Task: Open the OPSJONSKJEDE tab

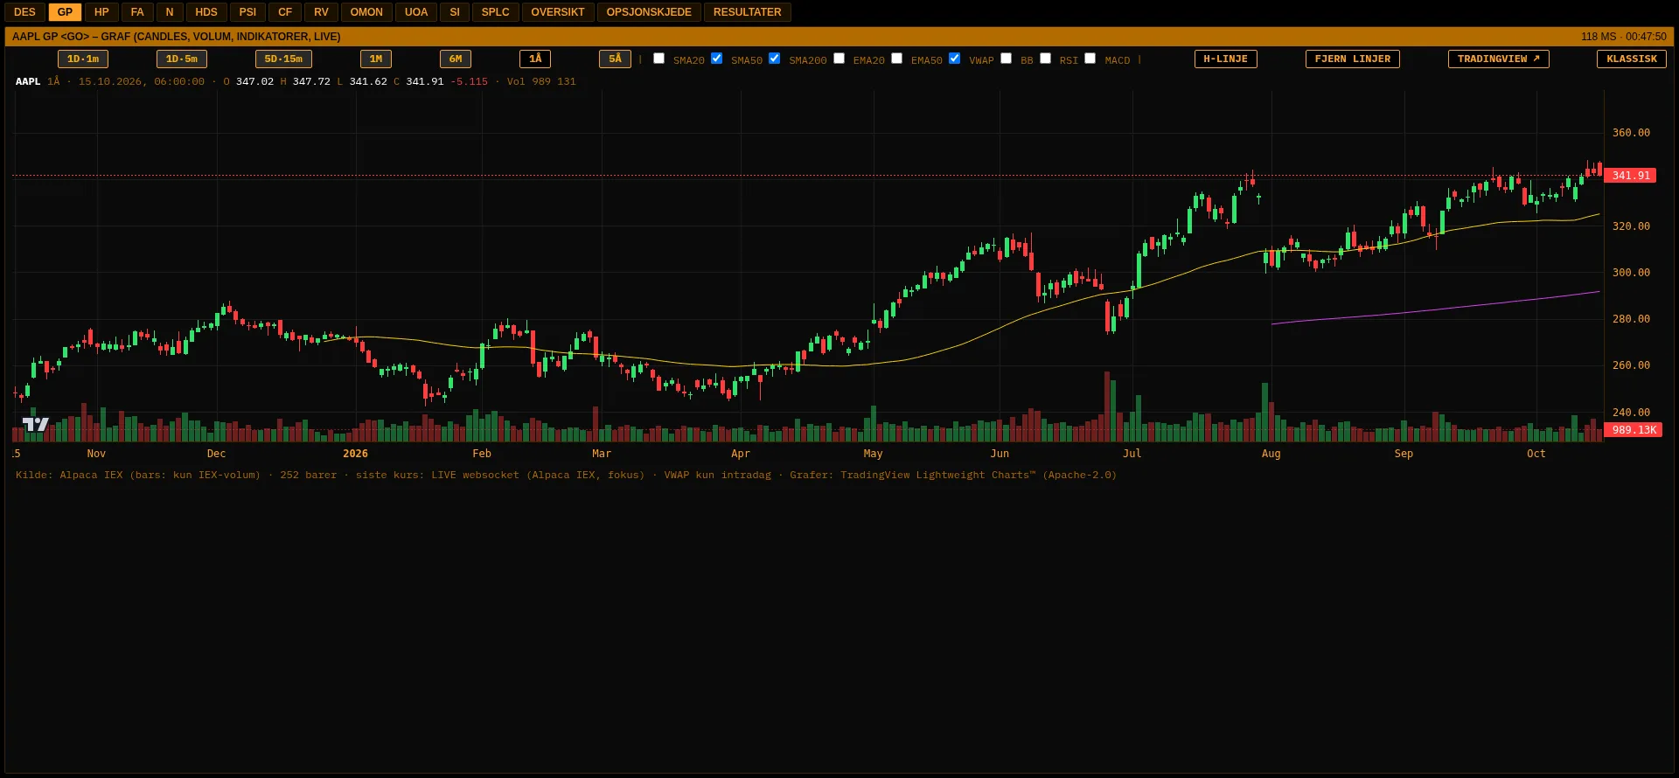Action: [x=649, y=12]
